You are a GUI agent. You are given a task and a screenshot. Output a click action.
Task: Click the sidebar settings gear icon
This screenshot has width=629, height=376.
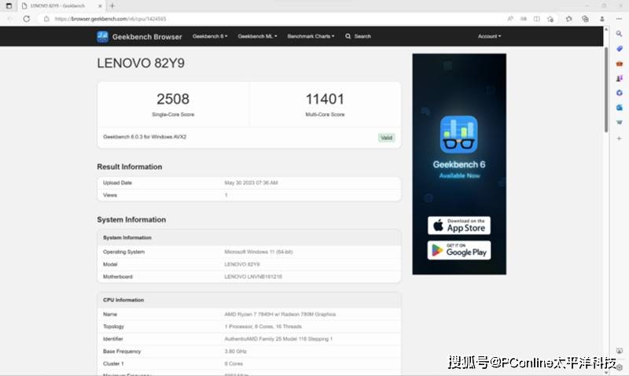click(620, 367)
